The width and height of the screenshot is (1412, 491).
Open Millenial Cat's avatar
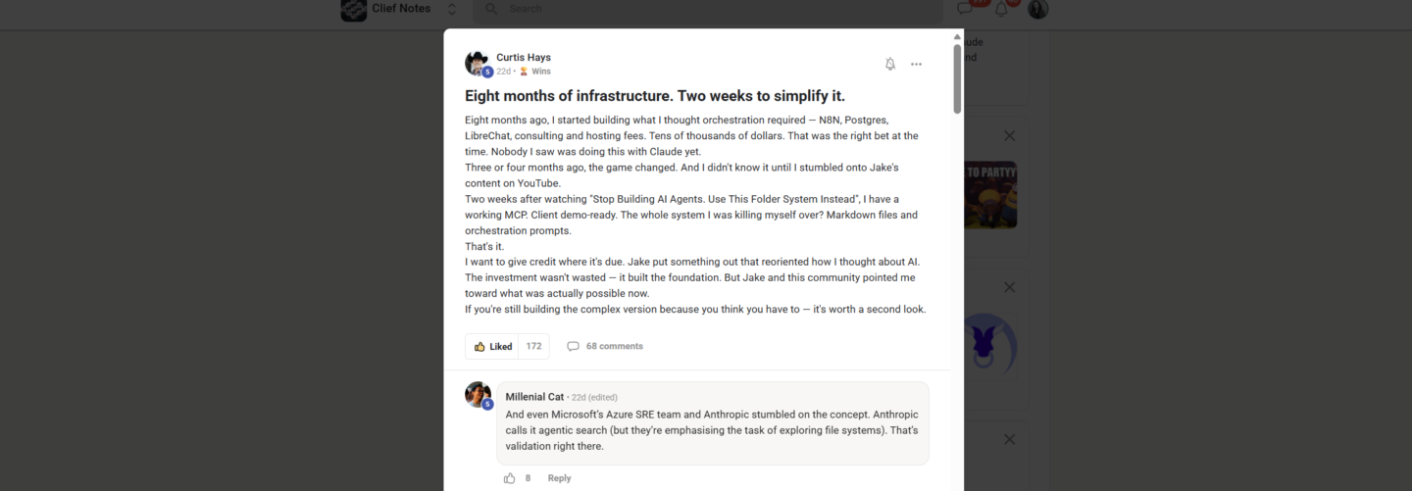(478, 395)
